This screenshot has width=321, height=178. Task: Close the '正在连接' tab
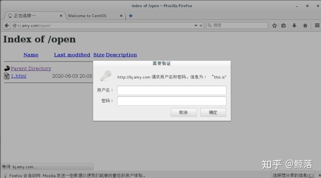coord(61,16)
